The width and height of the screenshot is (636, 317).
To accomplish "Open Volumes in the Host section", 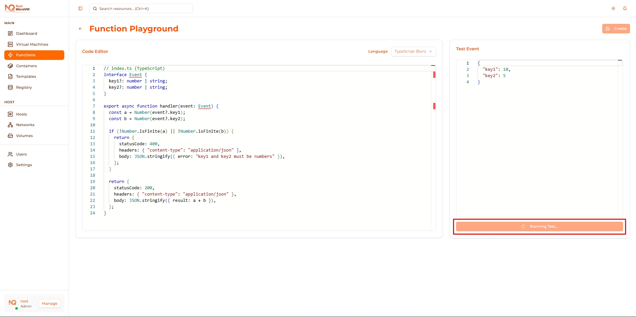I will tap(24, 136).
